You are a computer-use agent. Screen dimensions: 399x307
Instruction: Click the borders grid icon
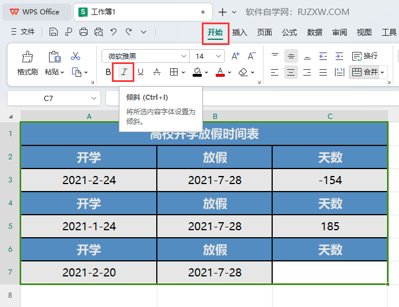(174, 72)
